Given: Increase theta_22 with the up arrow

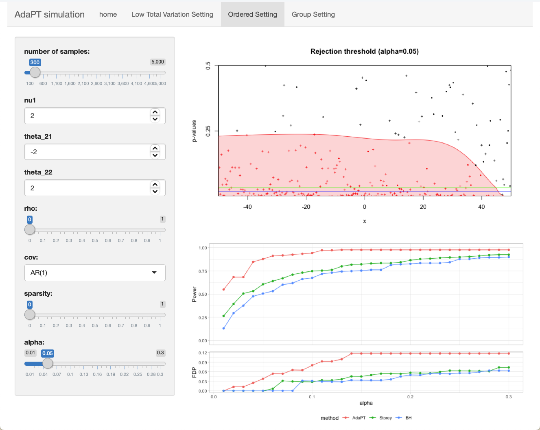Looking at the screenshot, I should tap(155, 185).
